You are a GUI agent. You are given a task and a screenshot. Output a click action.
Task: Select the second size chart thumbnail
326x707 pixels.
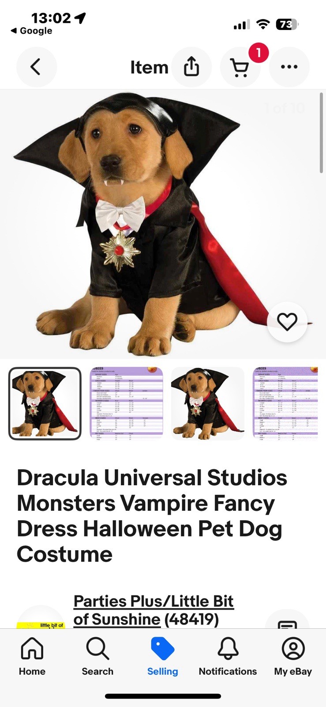tap(127, 403)
